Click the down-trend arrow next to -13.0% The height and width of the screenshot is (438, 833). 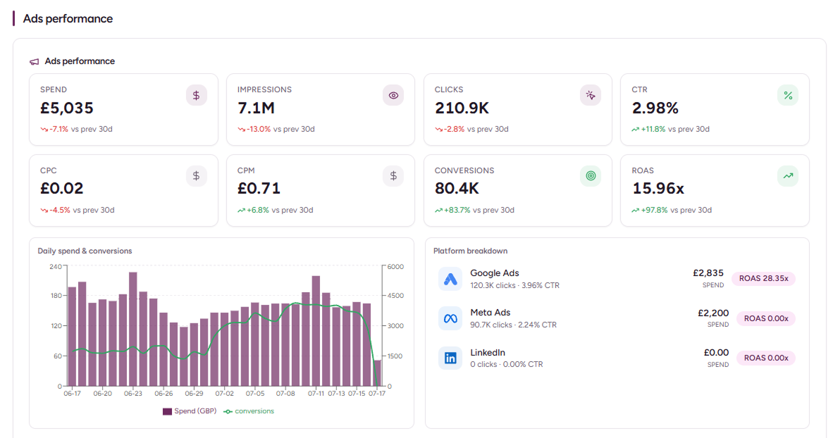[241, 129]
